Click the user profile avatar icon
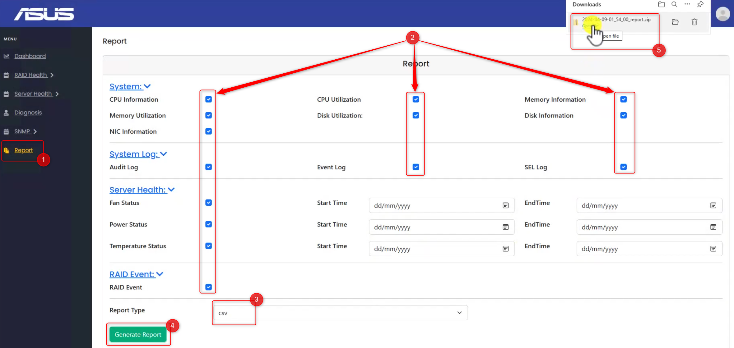734x348 pixels. pyautogui.click(x=722, y=14)
